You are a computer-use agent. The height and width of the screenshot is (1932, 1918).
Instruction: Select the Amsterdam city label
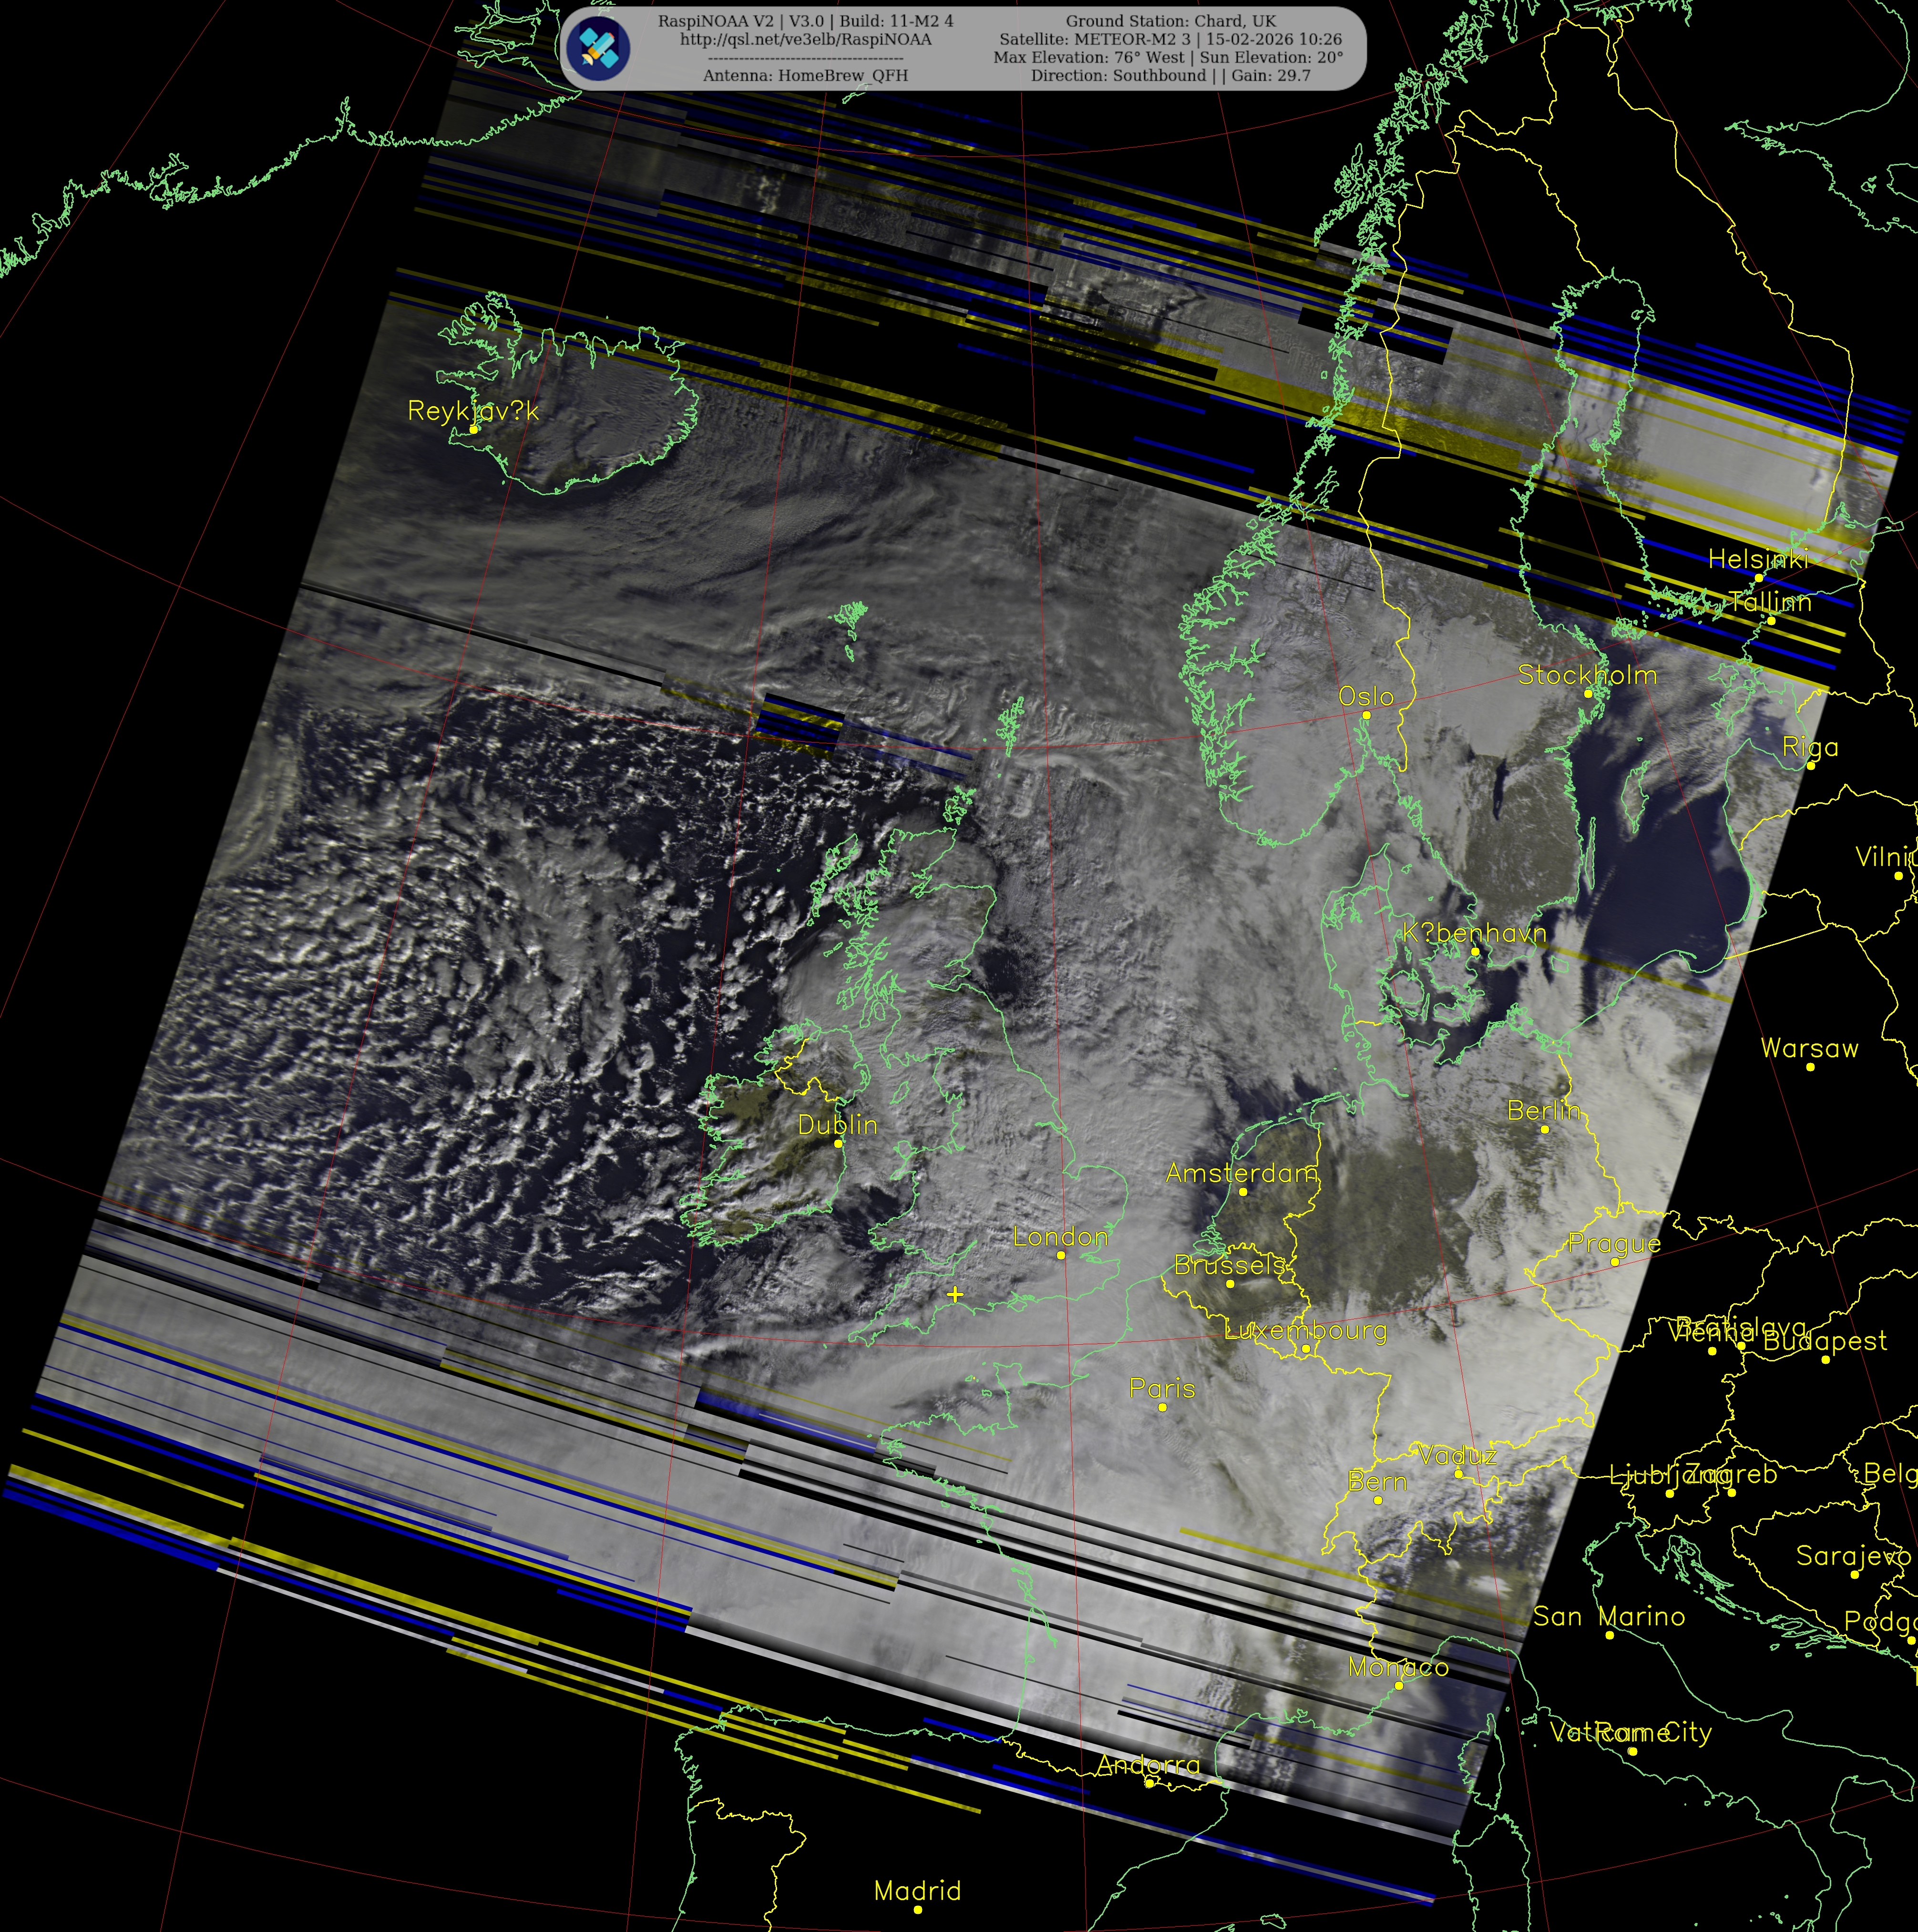[1241, 1173]
